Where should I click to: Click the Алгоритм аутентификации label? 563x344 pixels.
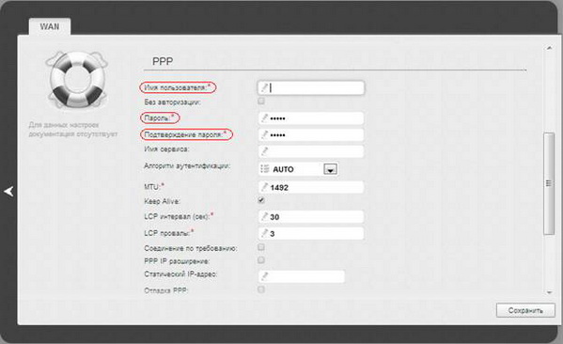click(187, 166)
